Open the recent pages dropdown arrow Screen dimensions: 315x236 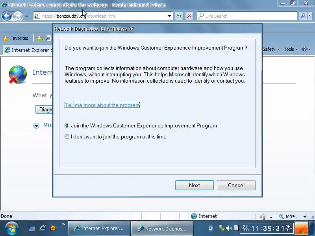tap(26, 16)
